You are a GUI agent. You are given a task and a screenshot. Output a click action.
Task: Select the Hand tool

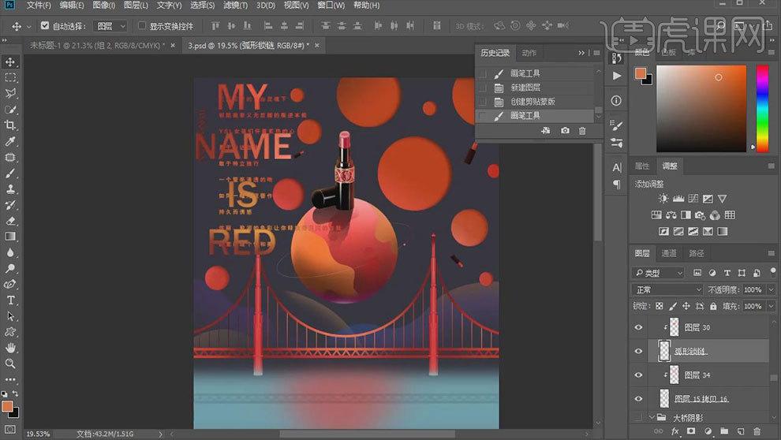click(11, 348)
